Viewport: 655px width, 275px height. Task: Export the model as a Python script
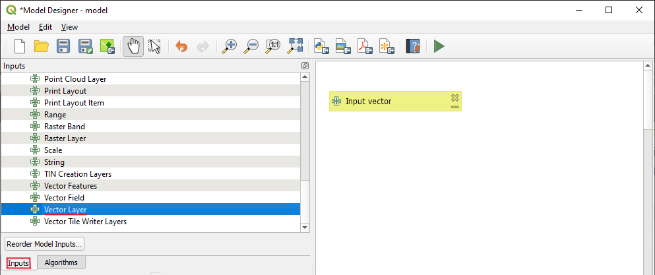[321, 46]
